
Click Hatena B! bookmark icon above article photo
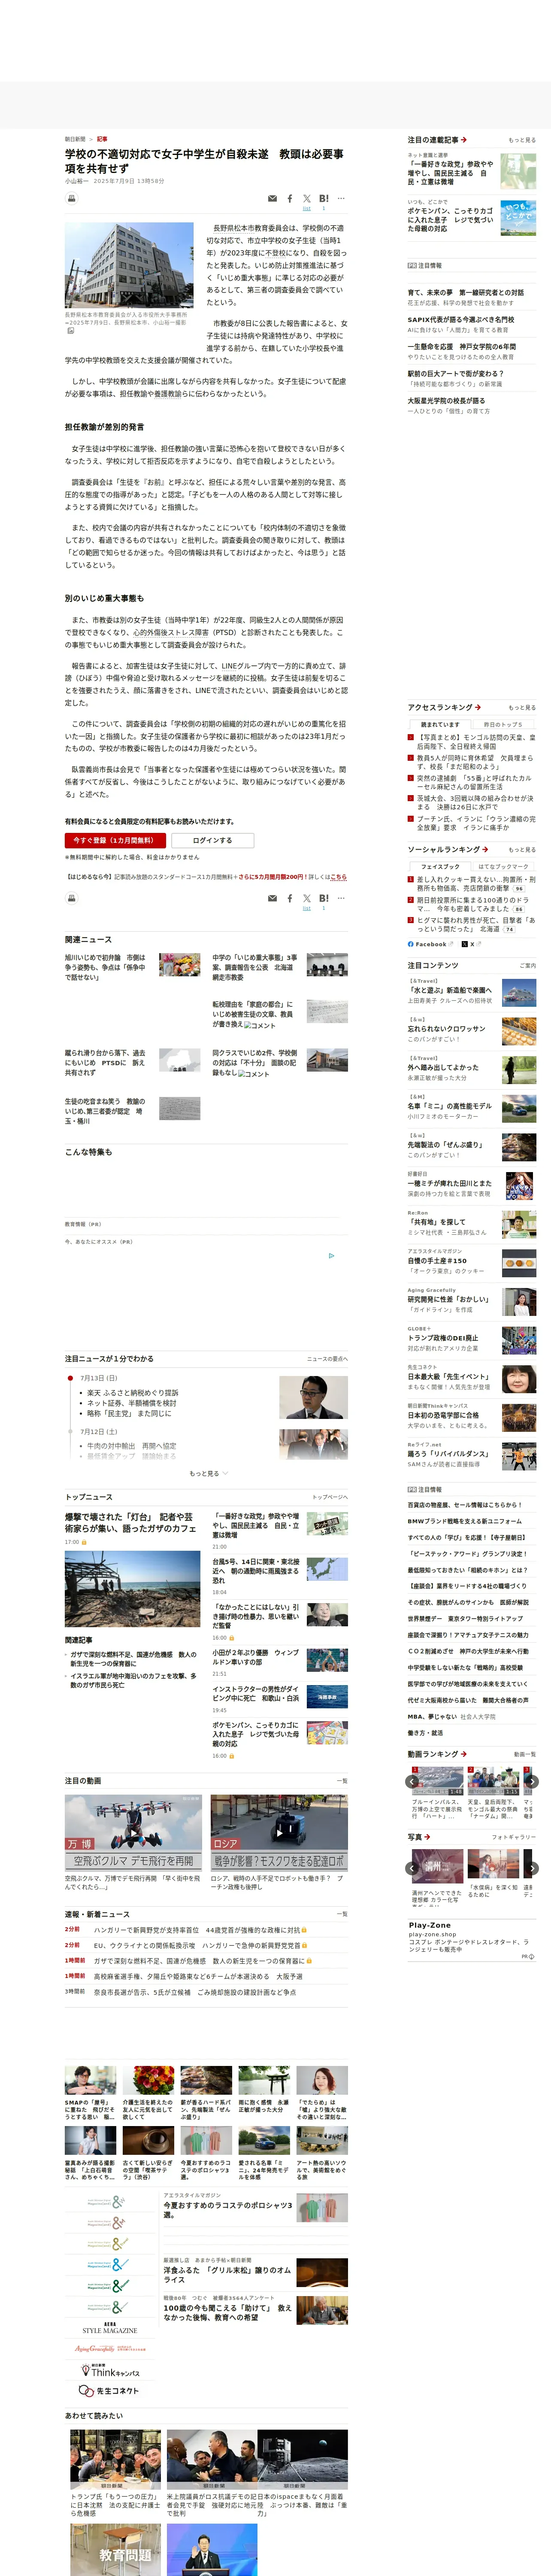[x=324, y=199]
